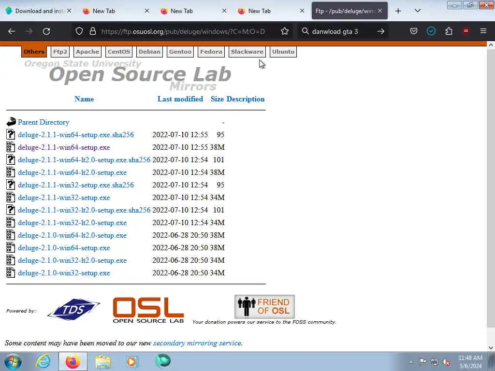The height and width of the screenshot is (371, 495).
Task: Select the Debian mirror tab
Action: [149, 52]
